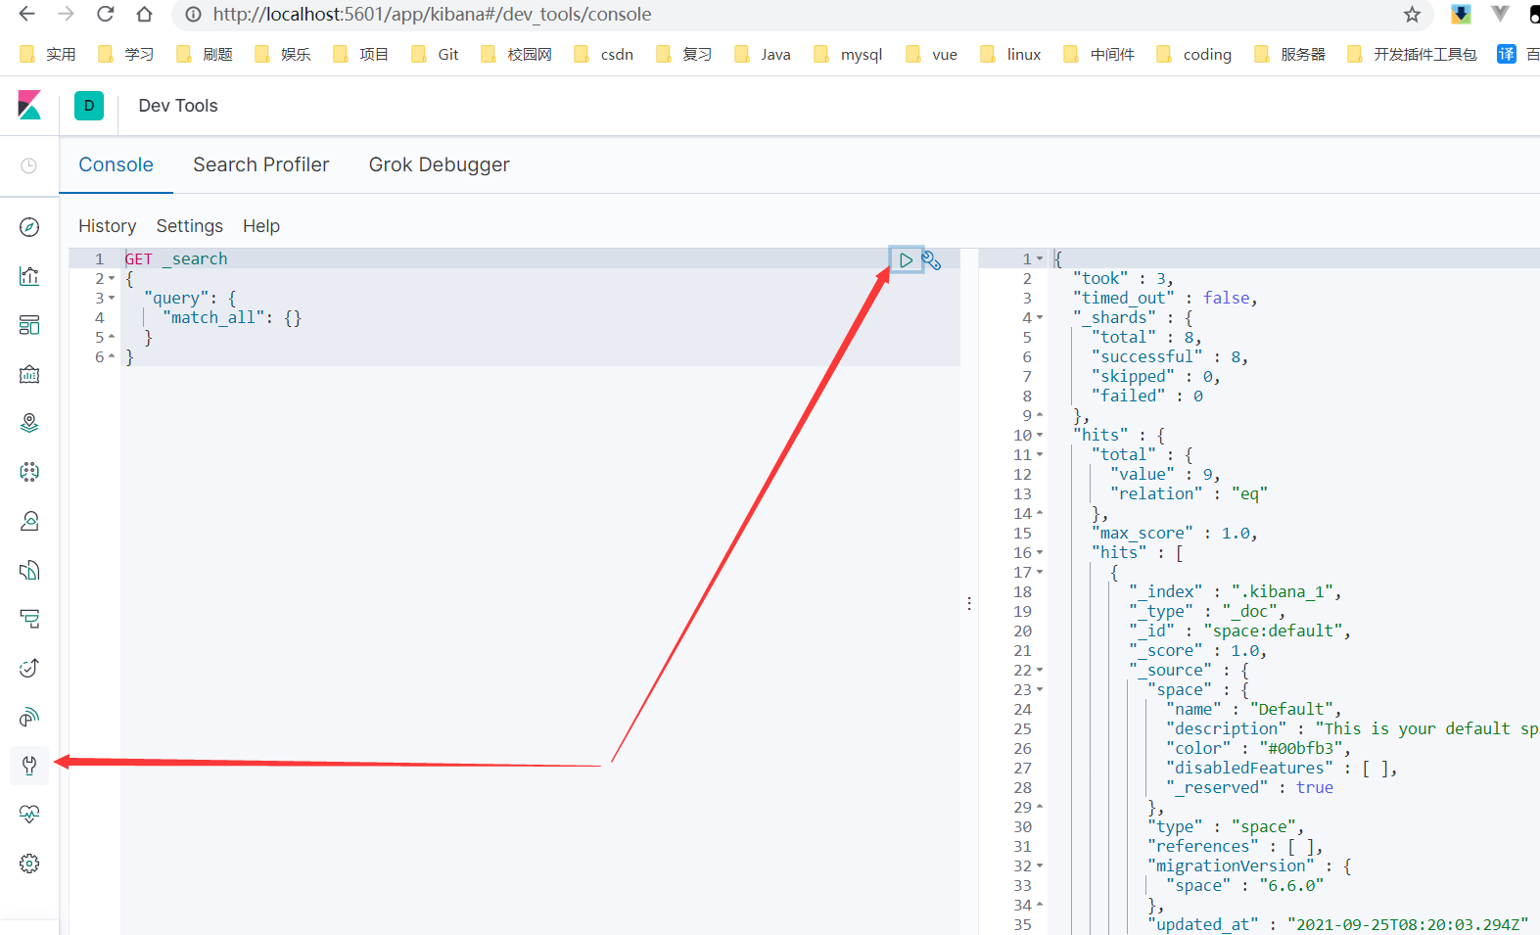Fold the outer "hits" object at response line 10
The height and width of the screenshot is (935, 1540).
[x=1040, y=436]
